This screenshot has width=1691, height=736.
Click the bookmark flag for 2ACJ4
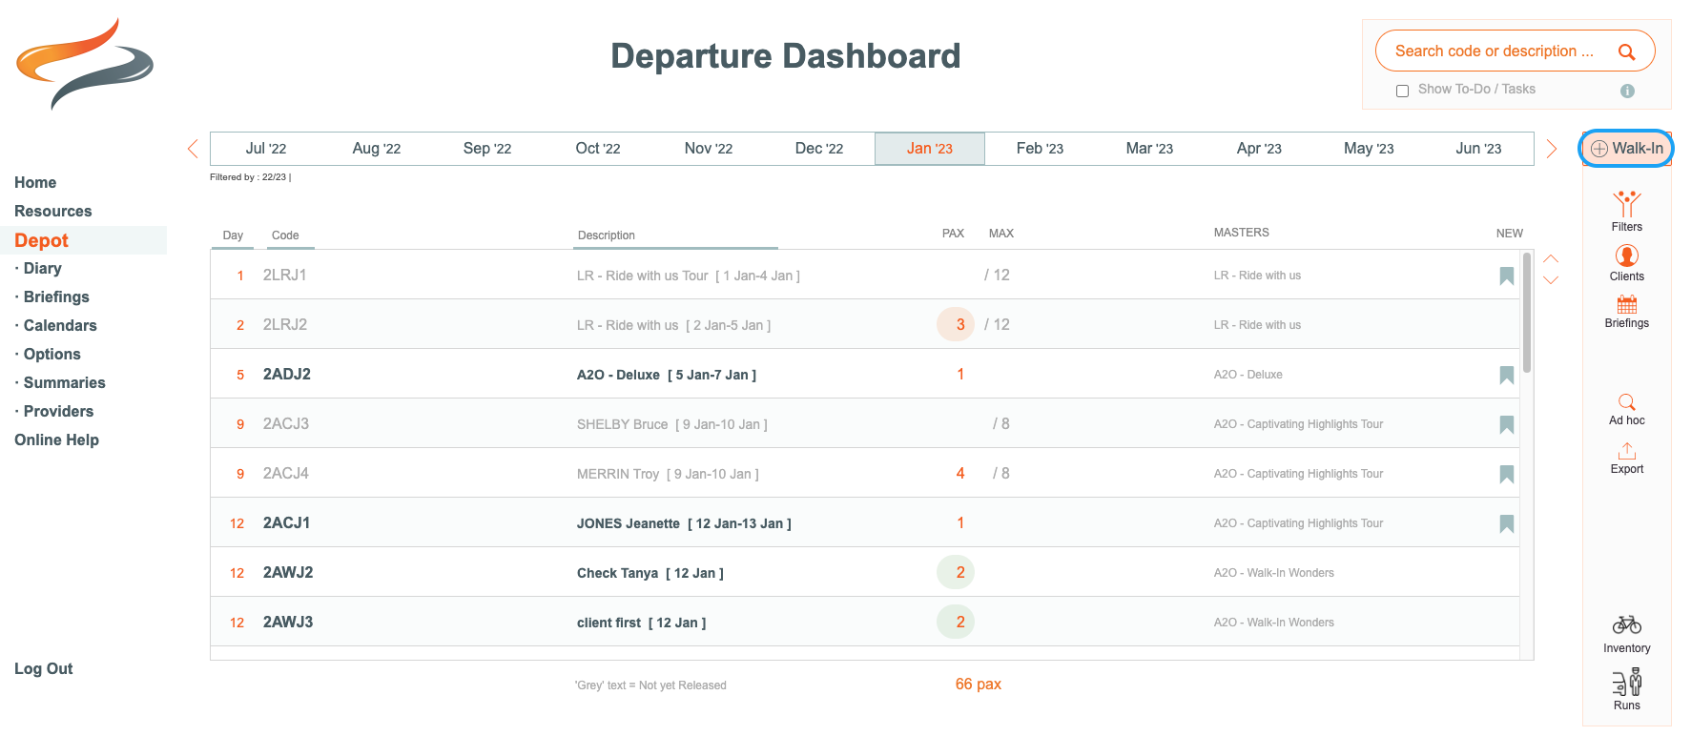pyautogui.click(x=1506, y=474)
